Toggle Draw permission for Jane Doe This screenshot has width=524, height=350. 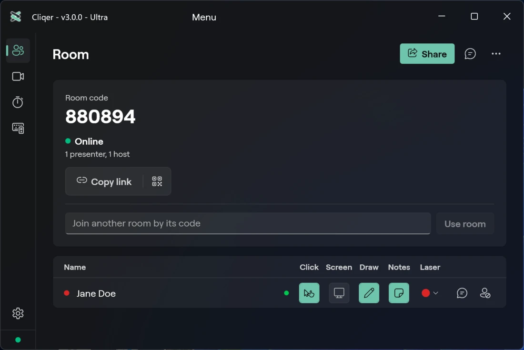click(369, 293)
